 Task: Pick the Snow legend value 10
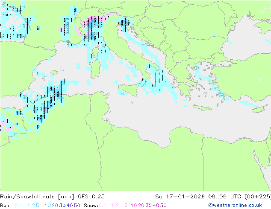click(134, 206)
